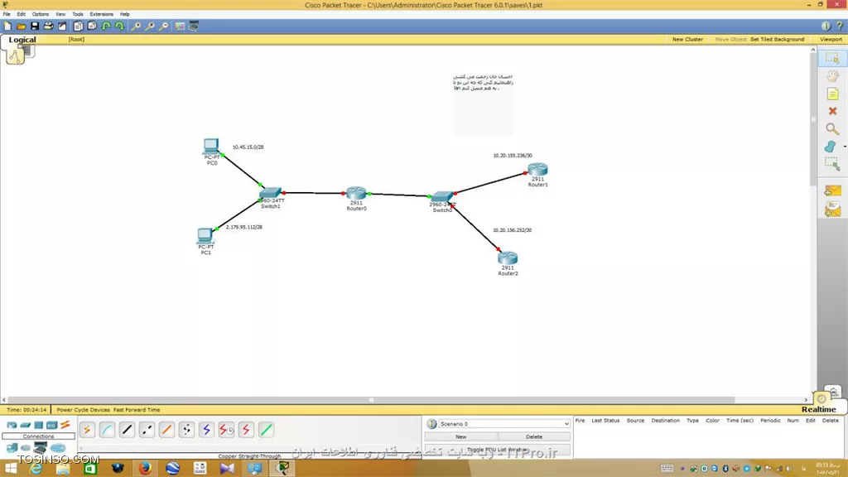Screen dimensions: 848x477
Task: Click Power Cycle Devices
Action: [84, 410]
